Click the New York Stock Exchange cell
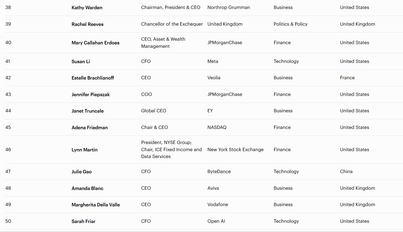 click(x=235, y=150)
